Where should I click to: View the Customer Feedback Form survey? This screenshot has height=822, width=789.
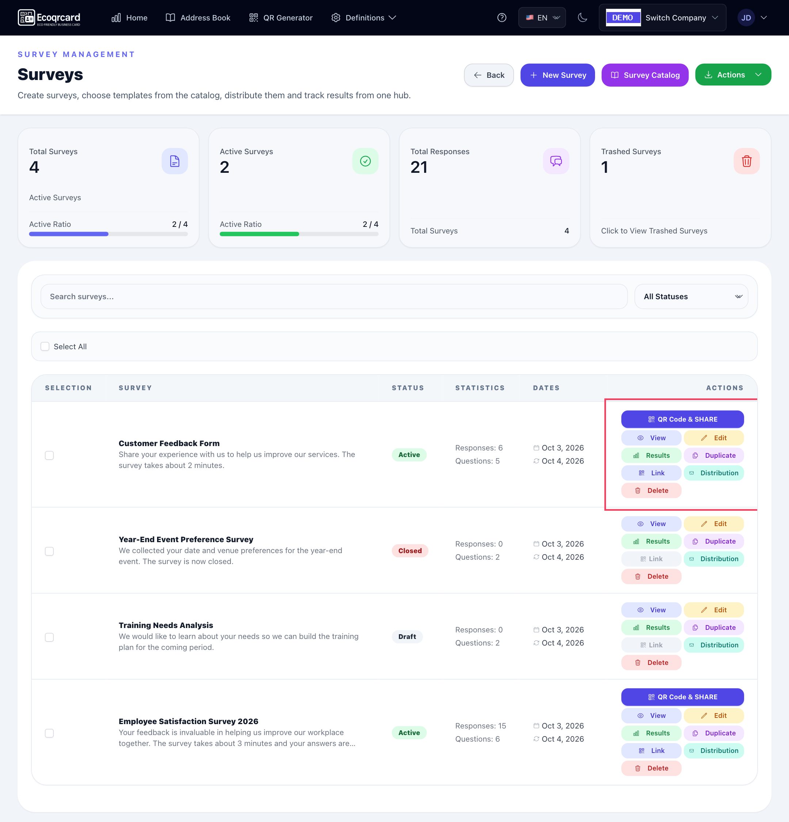pyautogui.click(x=651, y=438)
